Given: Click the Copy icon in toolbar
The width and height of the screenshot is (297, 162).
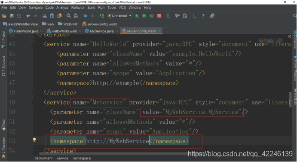Looking at the screenshot, I should [52, 16].
